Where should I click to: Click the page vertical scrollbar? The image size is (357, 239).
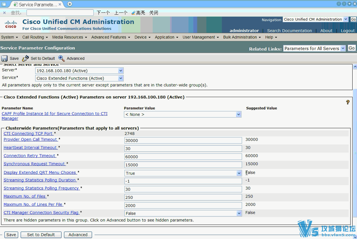[x=355, y=149]
